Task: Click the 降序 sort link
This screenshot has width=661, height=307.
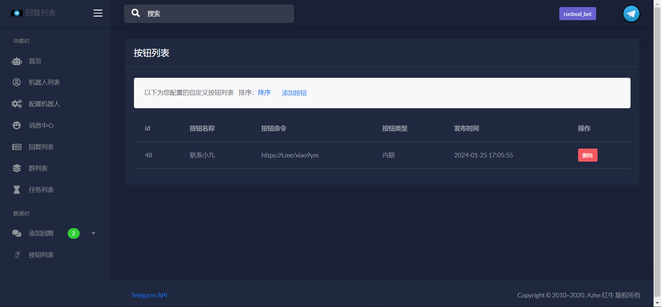Action: (264, 93)
